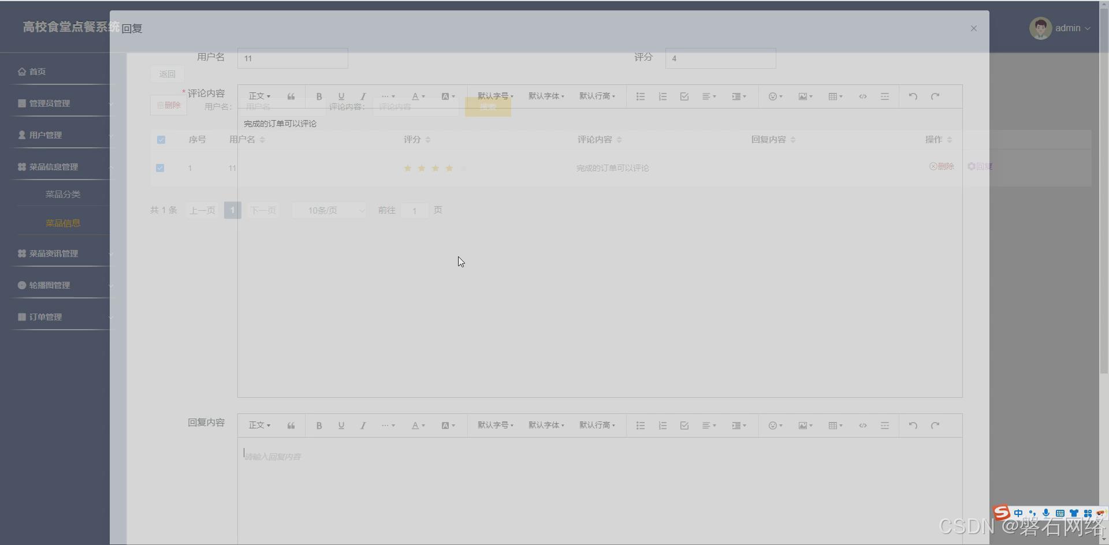Click into the reply content text area
Viewport: 1109px width, 545px height.
[x=600, y=491]
